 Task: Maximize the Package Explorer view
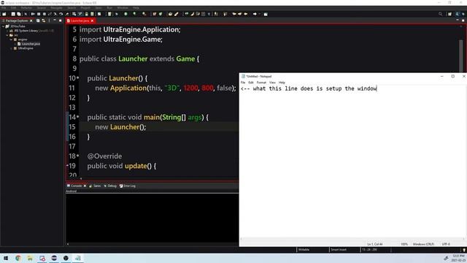click(60, 20)
